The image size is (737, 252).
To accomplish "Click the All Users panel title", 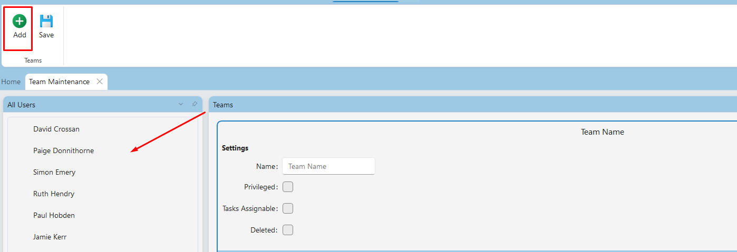I will [x=22, y=105].
